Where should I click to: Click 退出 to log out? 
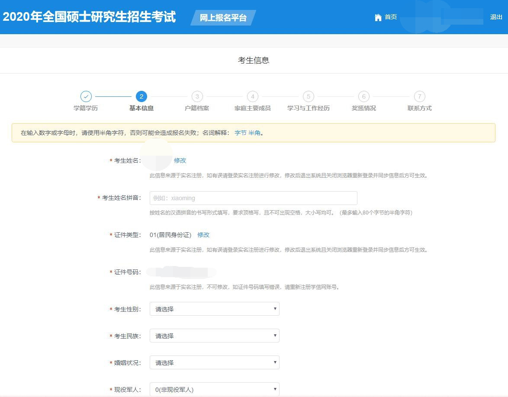click(x=496, y=17)
